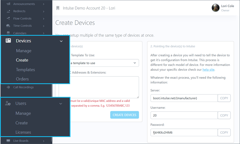The width and height of the screenshot is (240, 144).
Task: Click the Users icon in sidebar
Action: 8,104
